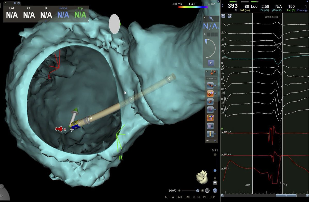Switch to the RAO view
This screenshot has height=202, width=309.
(x=187, y=197)
